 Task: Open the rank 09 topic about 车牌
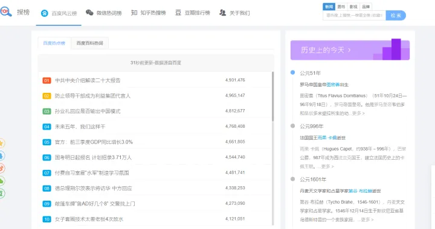point(95,204)
